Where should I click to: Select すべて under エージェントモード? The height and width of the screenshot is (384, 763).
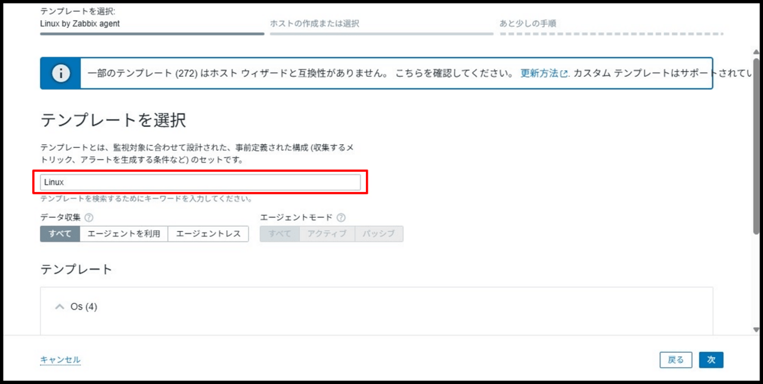click(279, 234)
